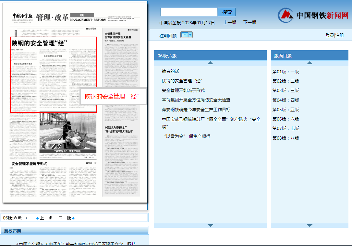Screen dimensions: 352x246
Task: Click the blue right arrow after 下一版
Action: (x=73, y=217)
